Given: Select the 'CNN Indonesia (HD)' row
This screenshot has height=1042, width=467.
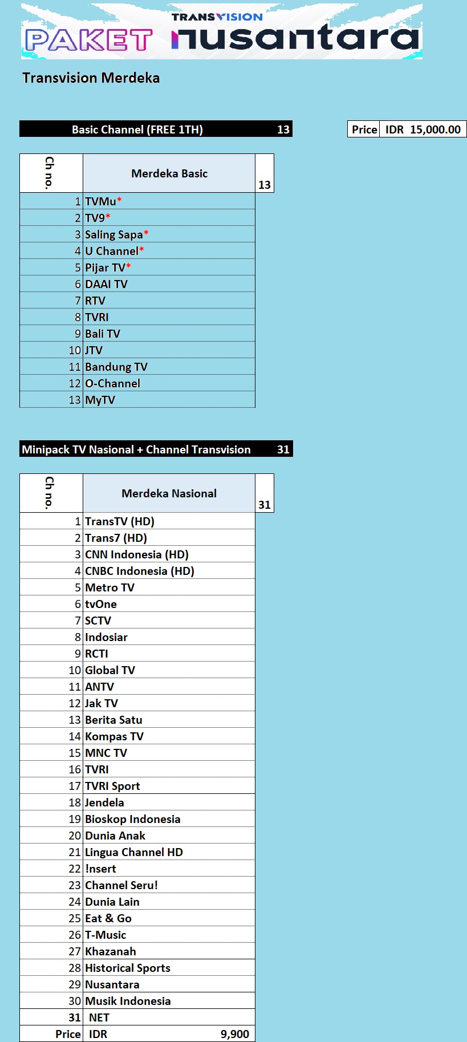Looking at the screenshot, I should click(137, 554).
